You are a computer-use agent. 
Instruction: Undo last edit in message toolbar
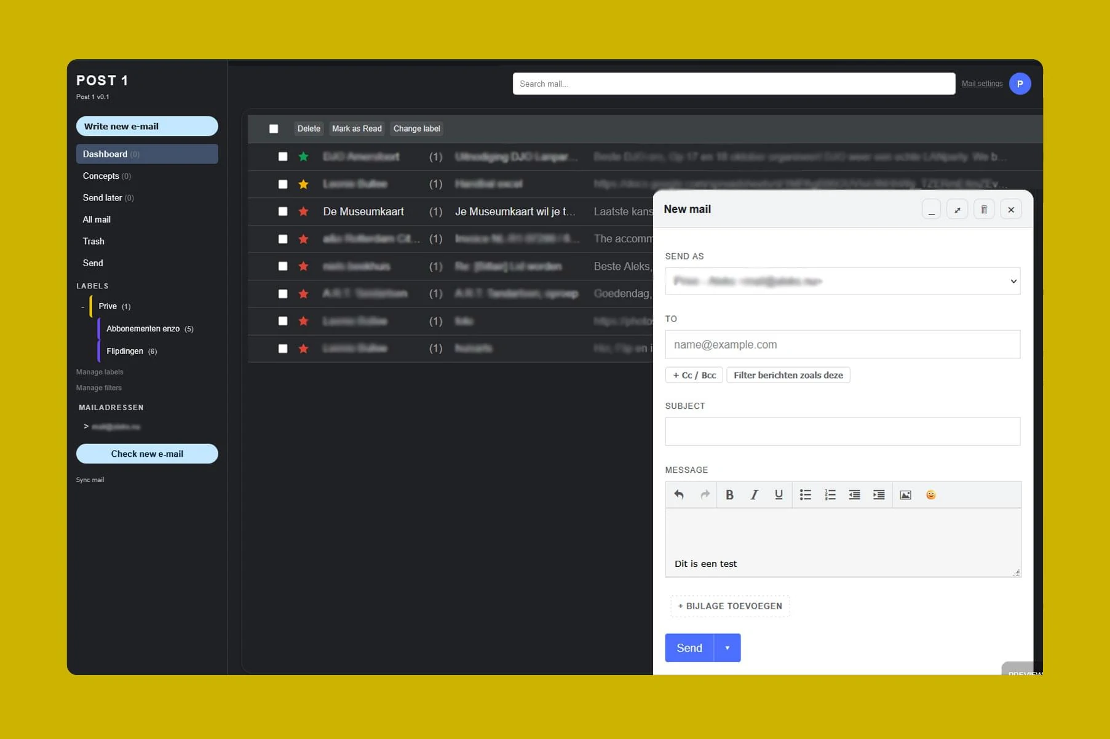[679, 494]
